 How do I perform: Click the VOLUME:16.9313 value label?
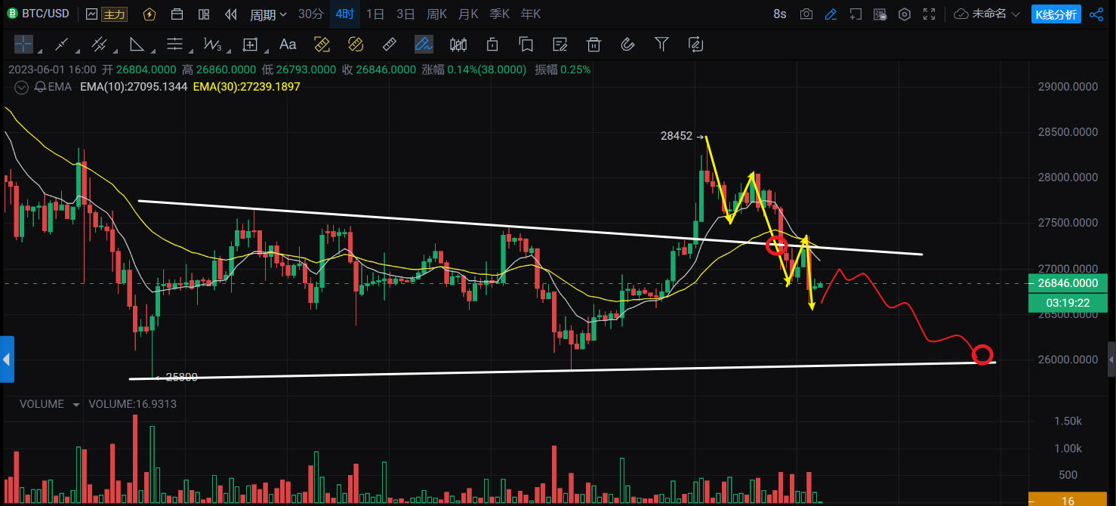click(x=132, y=404)
